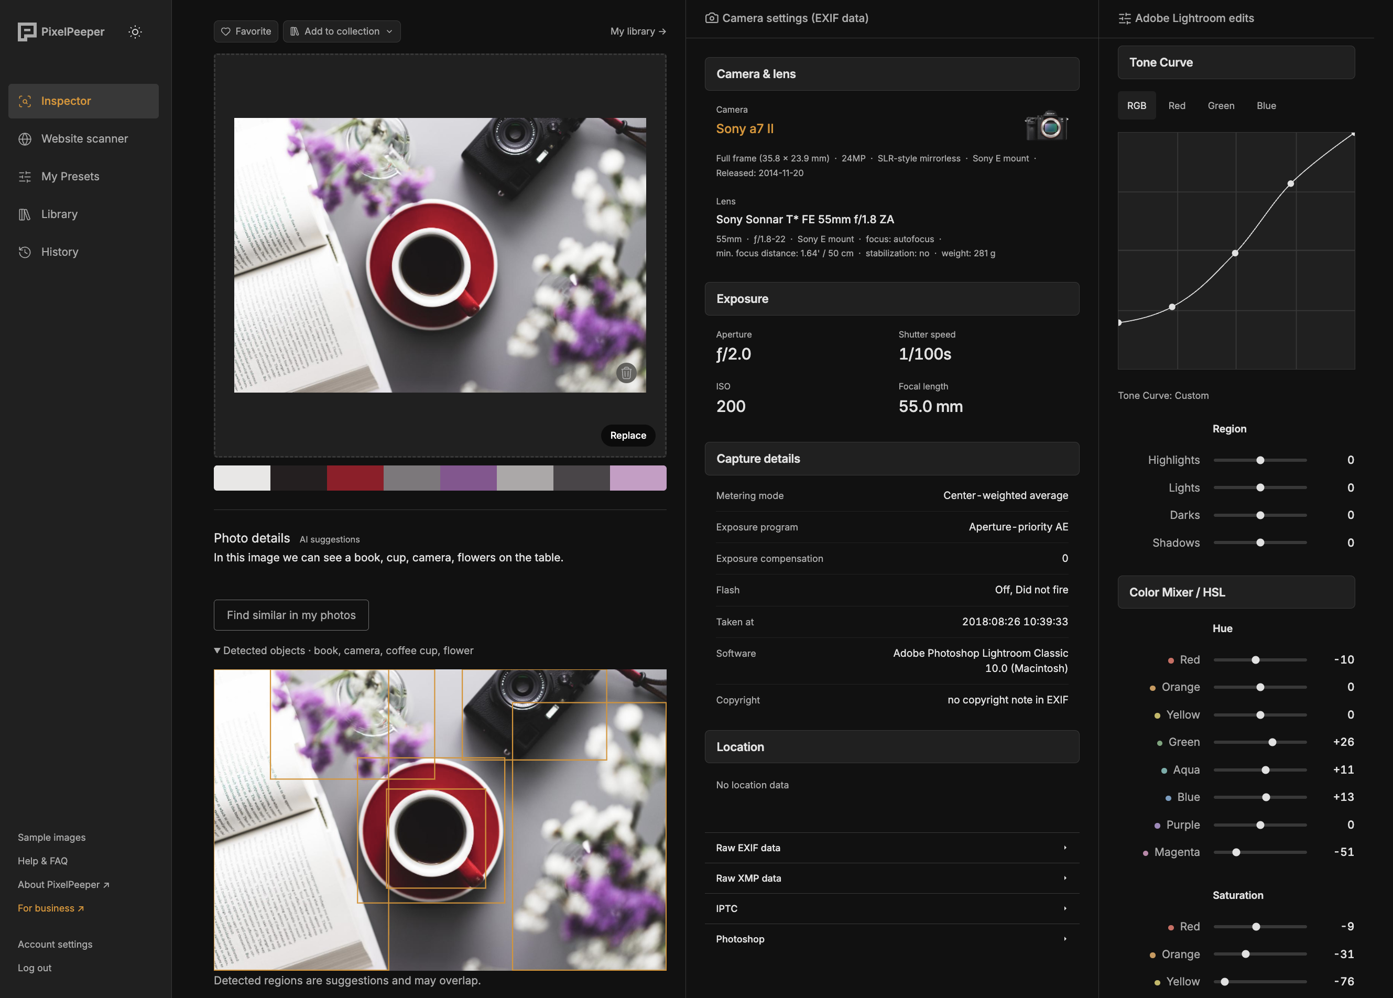Open Account settings
The height and width of the screenshot is (998, 1393).
tap(55, 944)
